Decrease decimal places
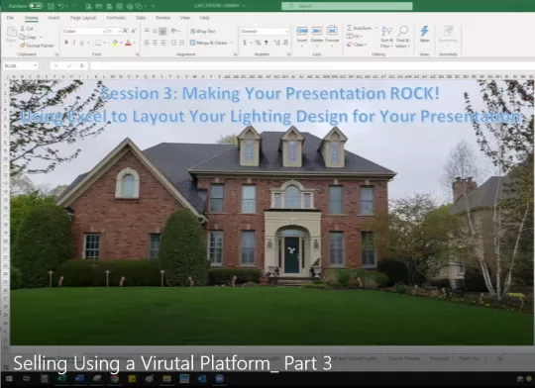This screenshot has width=535, height=388. tap(285, 43)
